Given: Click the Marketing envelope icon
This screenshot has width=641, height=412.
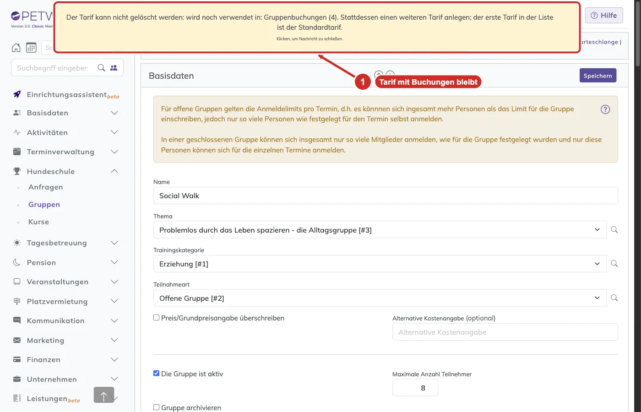Looking at the screenshot, I should coord(17,340).
